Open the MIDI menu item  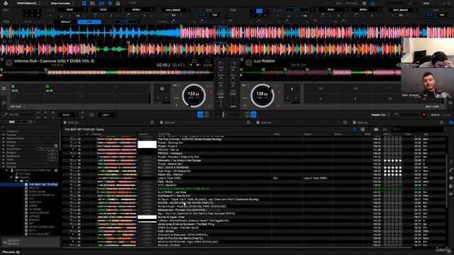coord(338,3)
